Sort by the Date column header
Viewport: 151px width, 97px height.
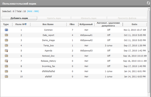coord(134,24)
